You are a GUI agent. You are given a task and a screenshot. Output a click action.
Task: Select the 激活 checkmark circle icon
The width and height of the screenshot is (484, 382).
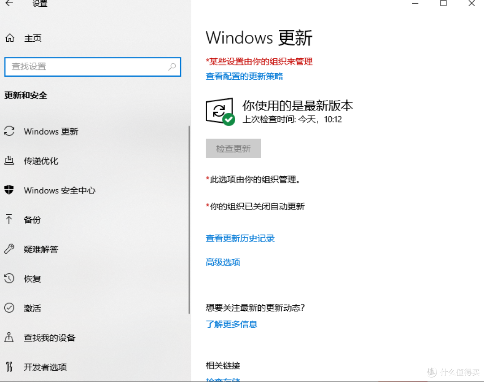coord(9,308)
